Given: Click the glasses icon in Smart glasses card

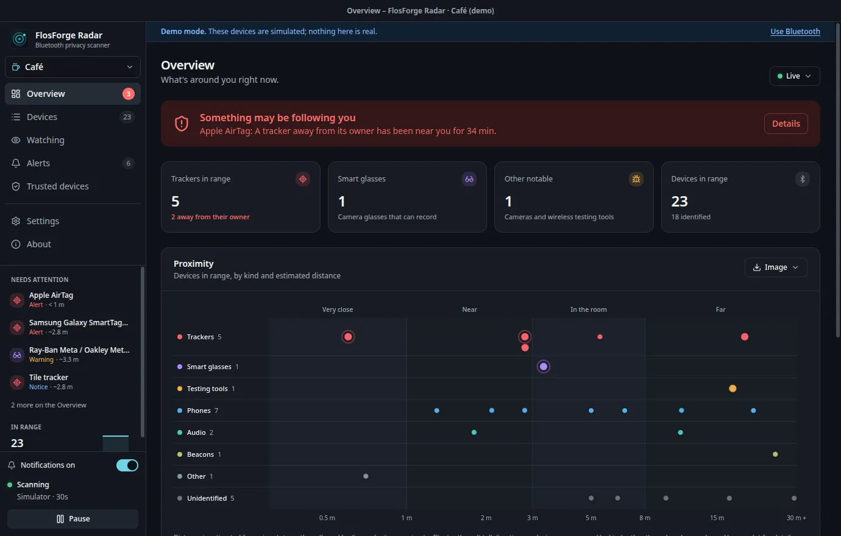Looking at the screenshot, I should coord(469,179).
